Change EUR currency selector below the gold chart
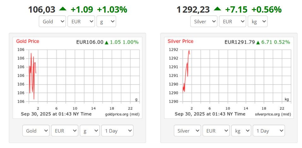 pos(65,131)
